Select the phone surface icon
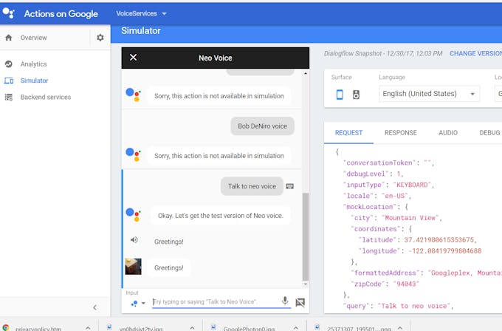Image resolution: width=502 pixels, height=331 pixels. [x=340, y=95]
